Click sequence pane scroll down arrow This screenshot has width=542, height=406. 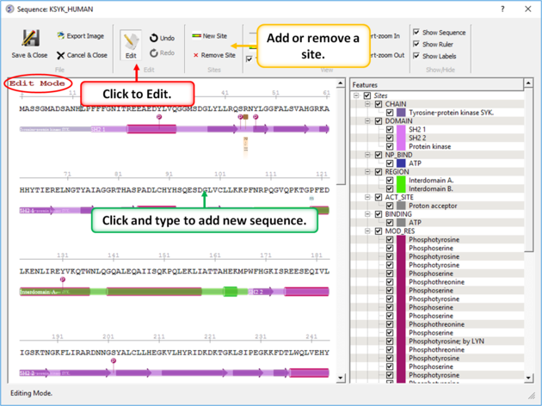tap(341, 378)
